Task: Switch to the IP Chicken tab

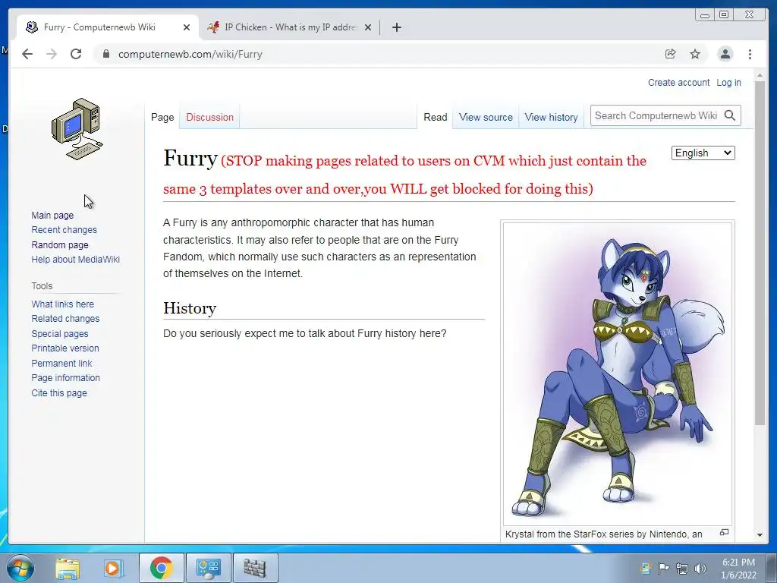Action: (x=289, y=27)
